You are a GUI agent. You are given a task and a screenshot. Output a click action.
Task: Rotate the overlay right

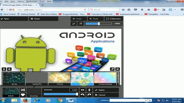point(89,95)
